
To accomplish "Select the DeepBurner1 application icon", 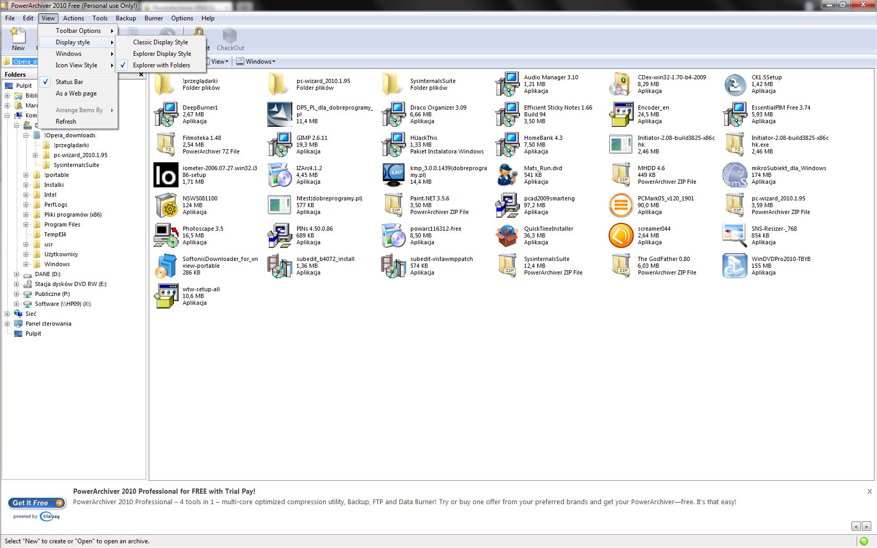I will click(x=166, y=114).
